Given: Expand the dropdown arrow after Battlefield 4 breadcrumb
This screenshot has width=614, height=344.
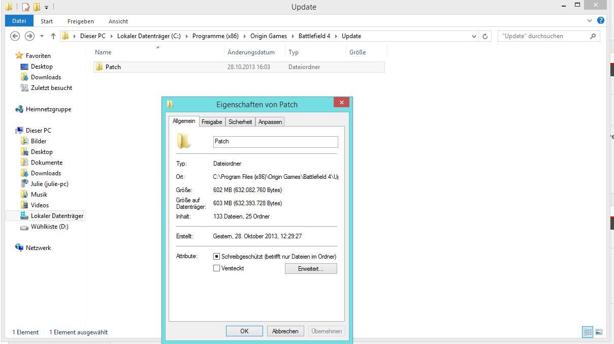Looking at the screenshot, I should pyautogui.click(x=336, y=36).
